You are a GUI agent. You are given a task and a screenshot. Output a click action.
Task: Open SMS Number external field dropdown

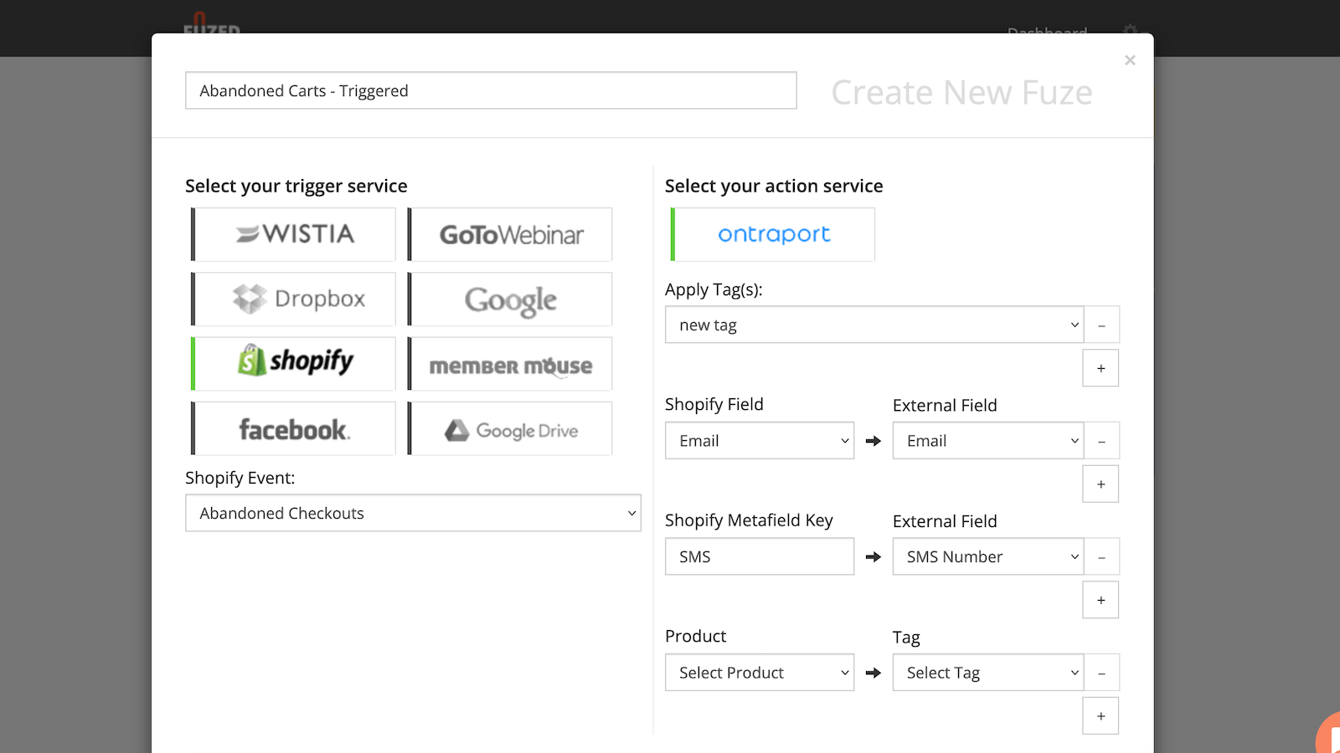tap(988, 556)
